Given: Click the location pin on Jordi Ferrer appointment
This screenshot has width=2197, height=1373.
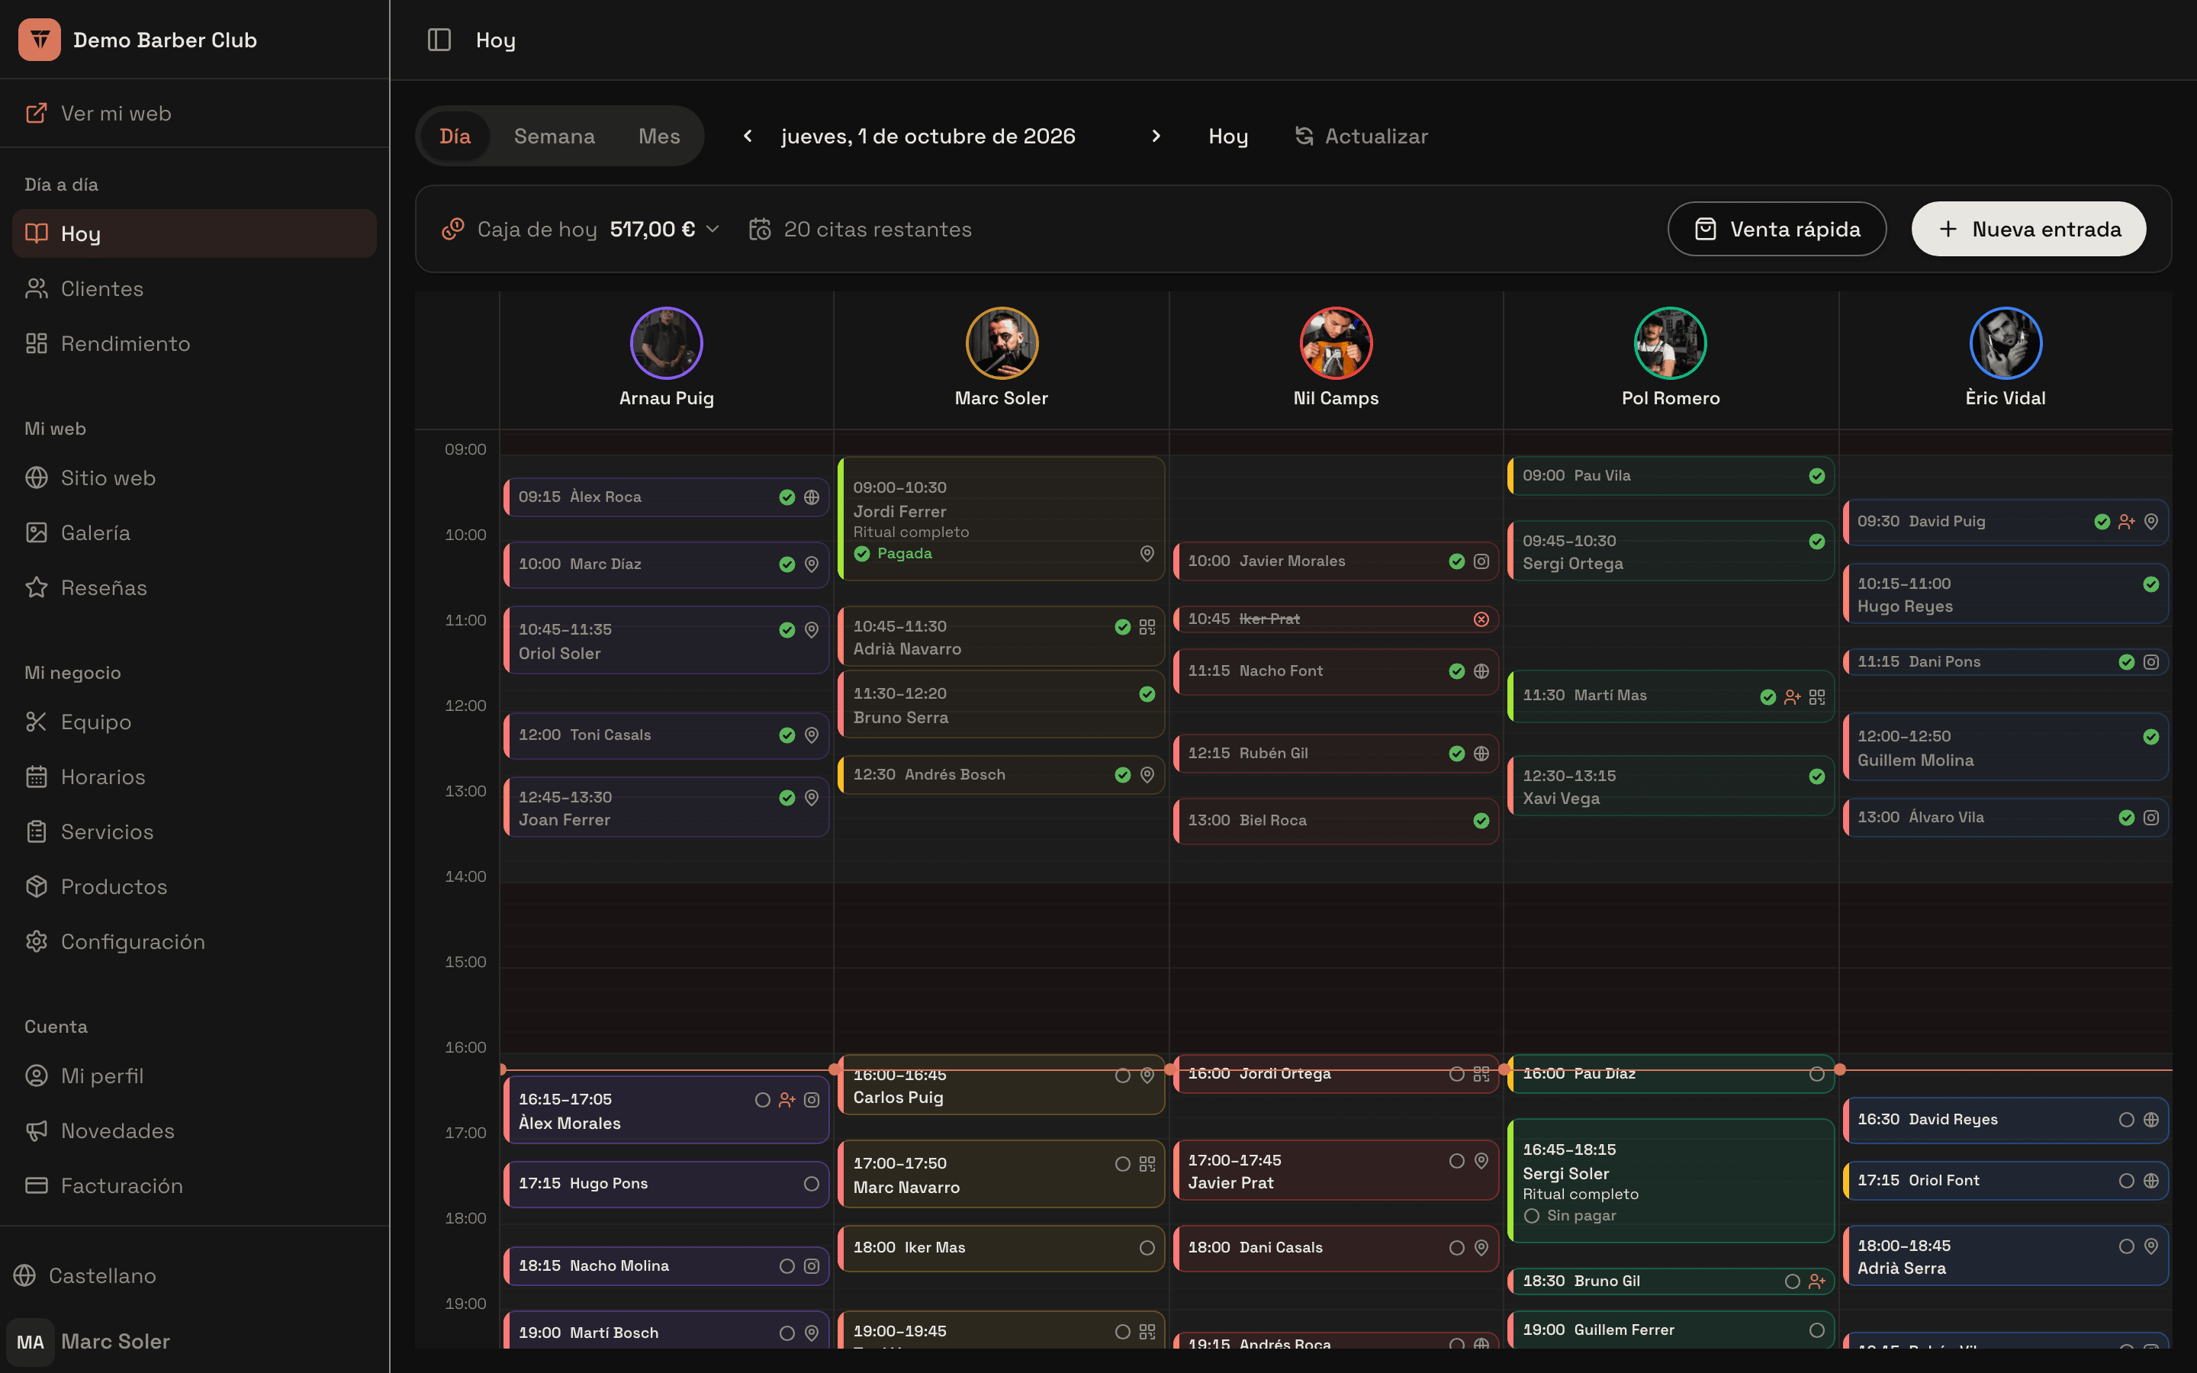Looking at the screenshot, I should point(1147,553).
